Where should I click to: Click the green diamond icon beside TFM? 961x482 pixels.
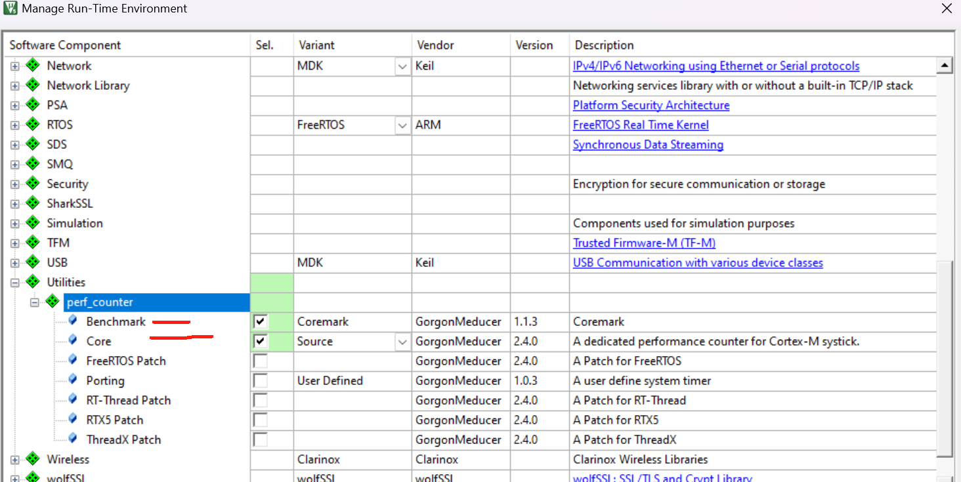(x=33, y=243)
